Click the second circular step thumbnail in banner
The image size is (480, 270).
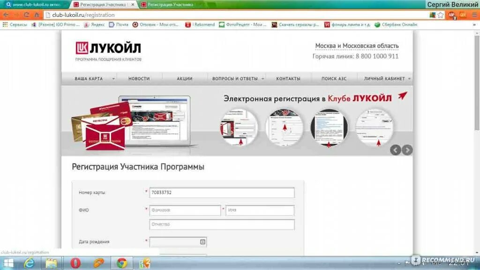[x=284, y=127]
